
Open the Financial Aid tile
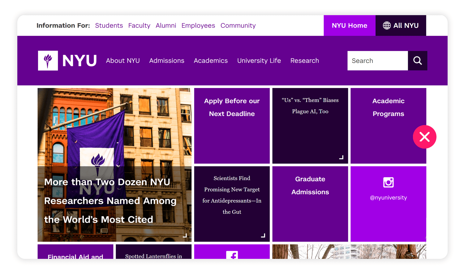point(75,252)
